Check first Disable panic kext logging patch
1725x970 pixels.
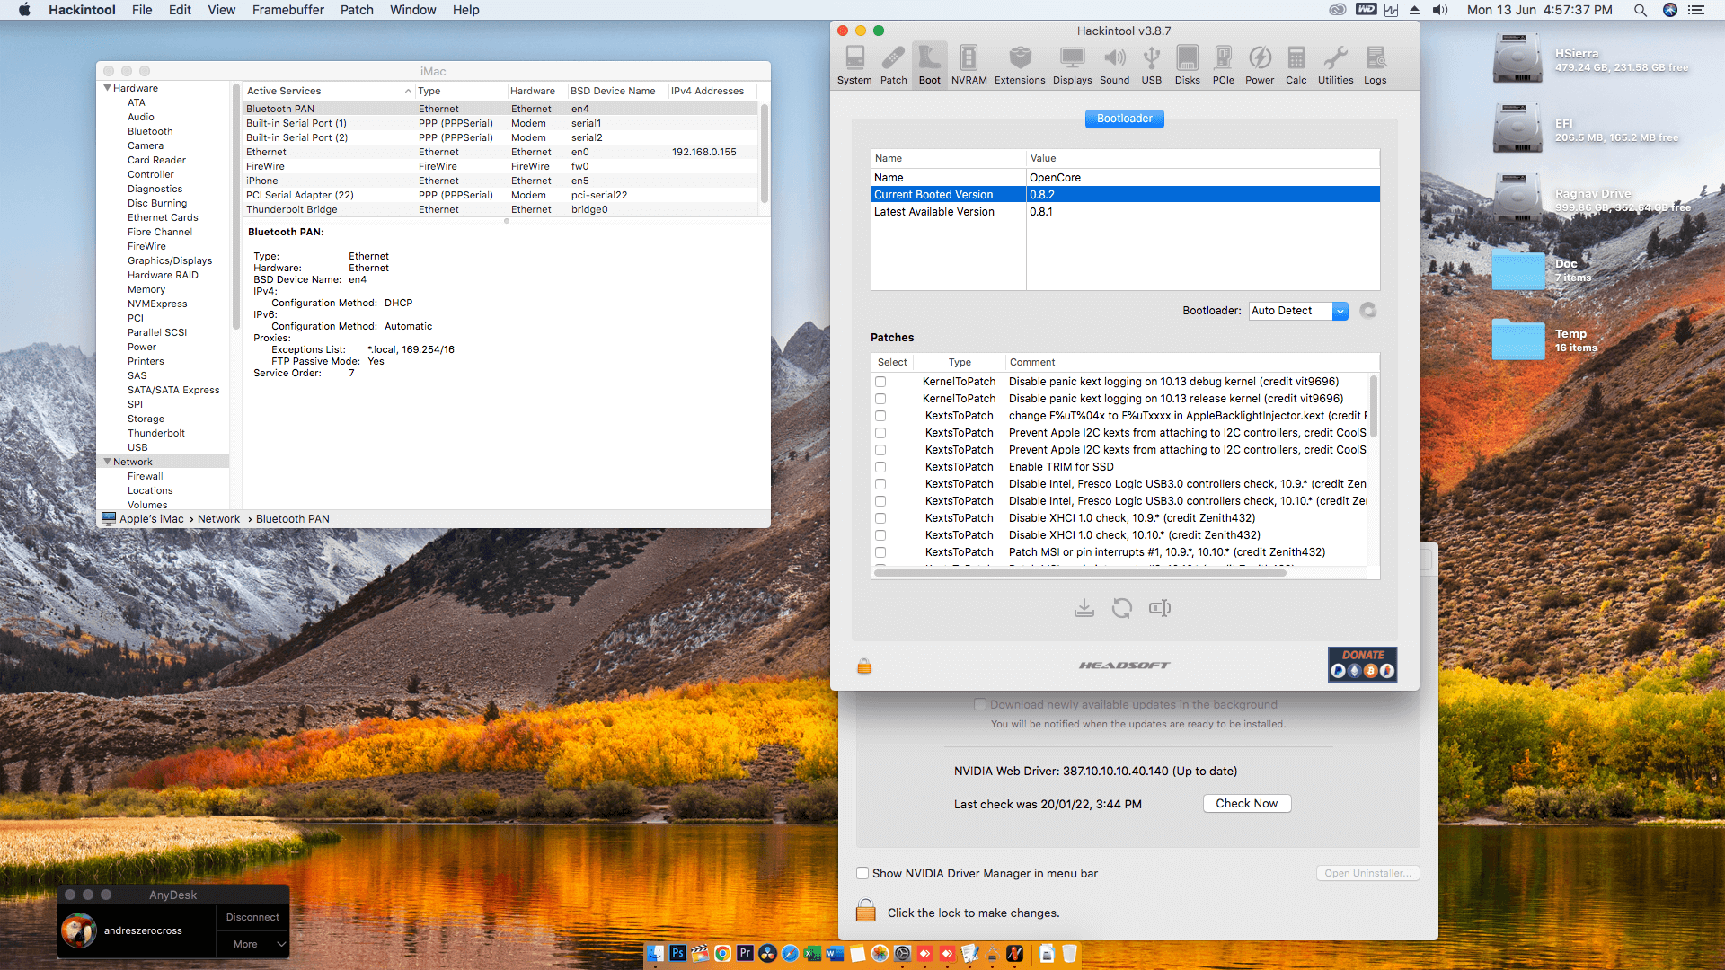(x=880, y=382)
